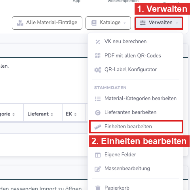Click the ruler icon for Einheiten bearbeiten
190x190 pixels.
click(x=98, y=127)
